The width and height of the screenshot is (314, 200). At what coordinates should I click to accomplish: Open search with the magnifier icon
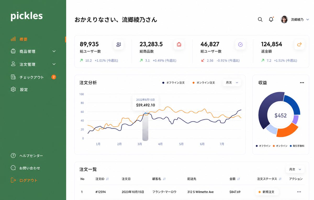click(260, 19)
